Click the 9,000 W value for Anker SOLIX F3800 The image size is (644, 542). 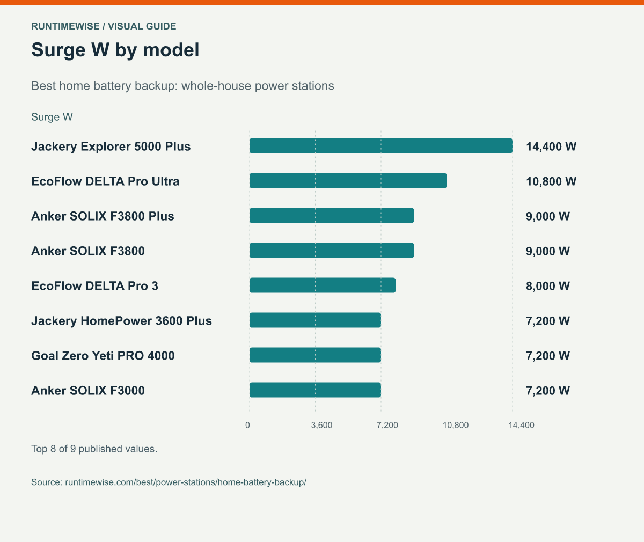coord(548,251)
